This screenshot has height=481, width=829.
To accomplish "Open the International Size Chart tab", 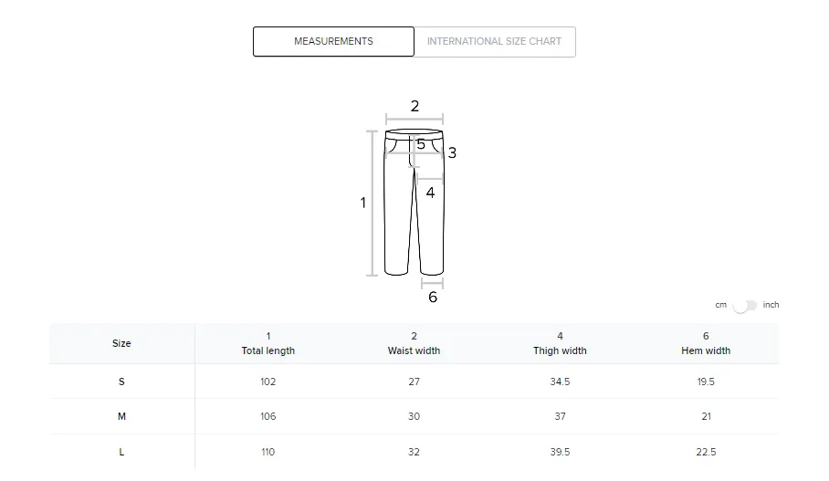I will pyautogui.click(x=494, y=42).
